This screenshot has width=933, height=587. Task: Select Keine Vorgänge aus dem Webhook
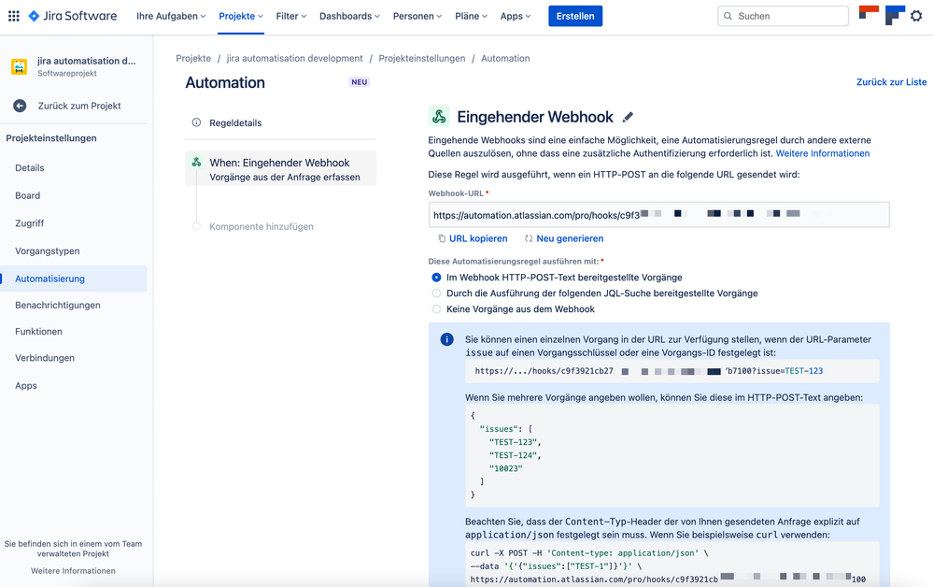pos(436,309)
